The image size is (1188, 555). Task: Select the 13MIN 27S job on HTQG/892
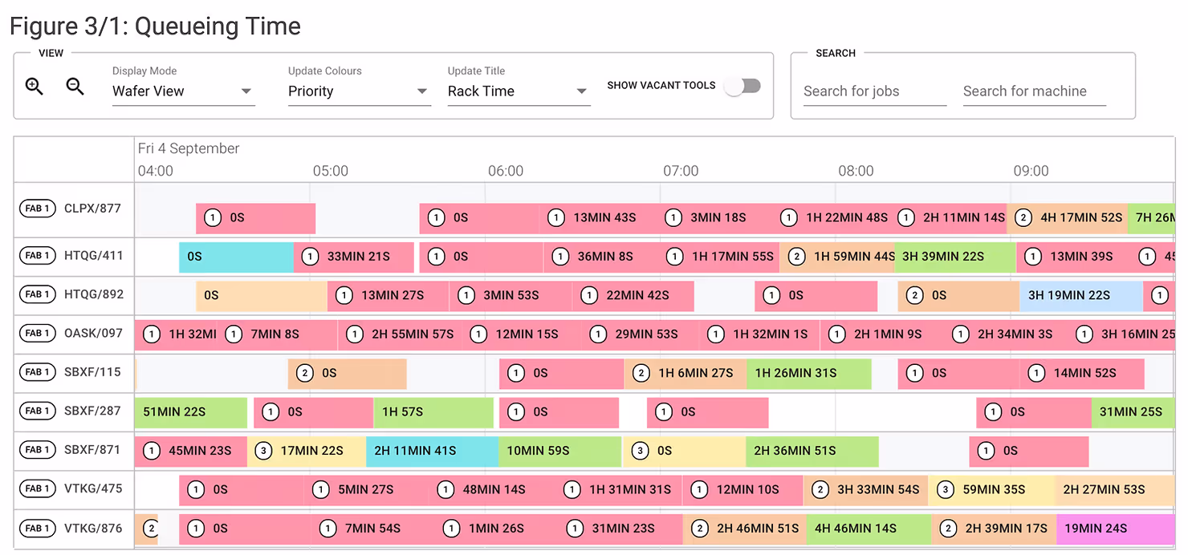(388, 295)
